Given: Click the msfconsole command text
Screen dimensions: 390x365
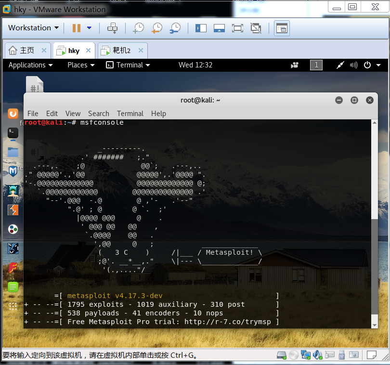Looking at the screenshot, I should [102, 122].
